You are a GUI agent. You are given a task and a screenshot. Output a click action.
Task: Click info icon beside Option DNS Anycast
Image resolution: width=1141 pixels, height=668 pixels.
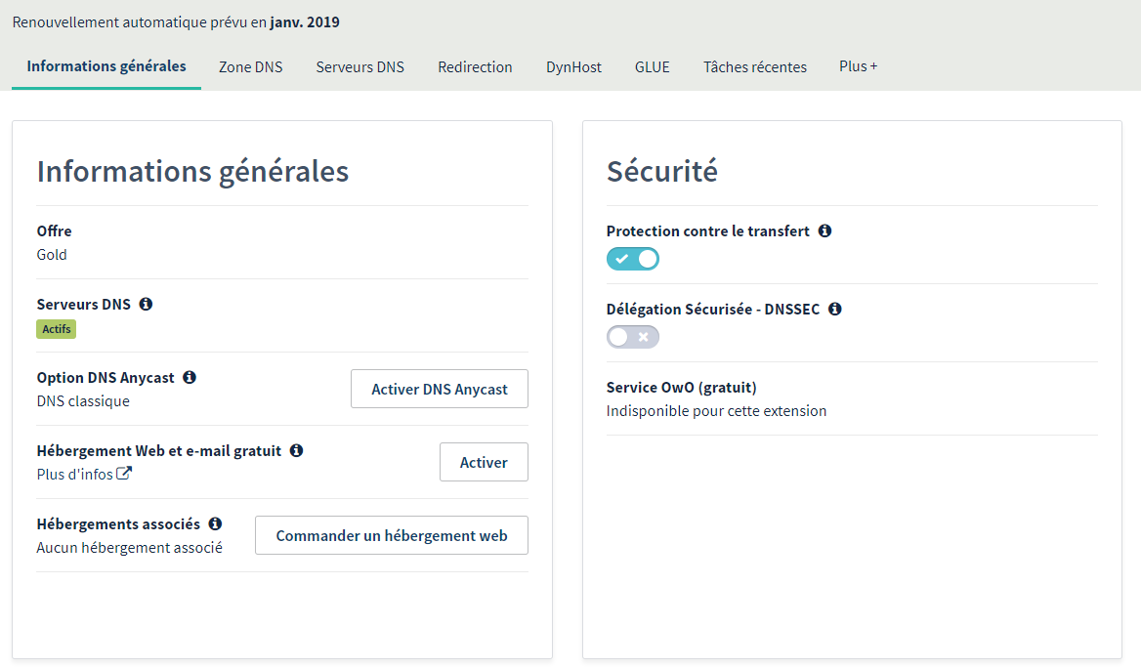pyautogui.click(x=190, y=377)
